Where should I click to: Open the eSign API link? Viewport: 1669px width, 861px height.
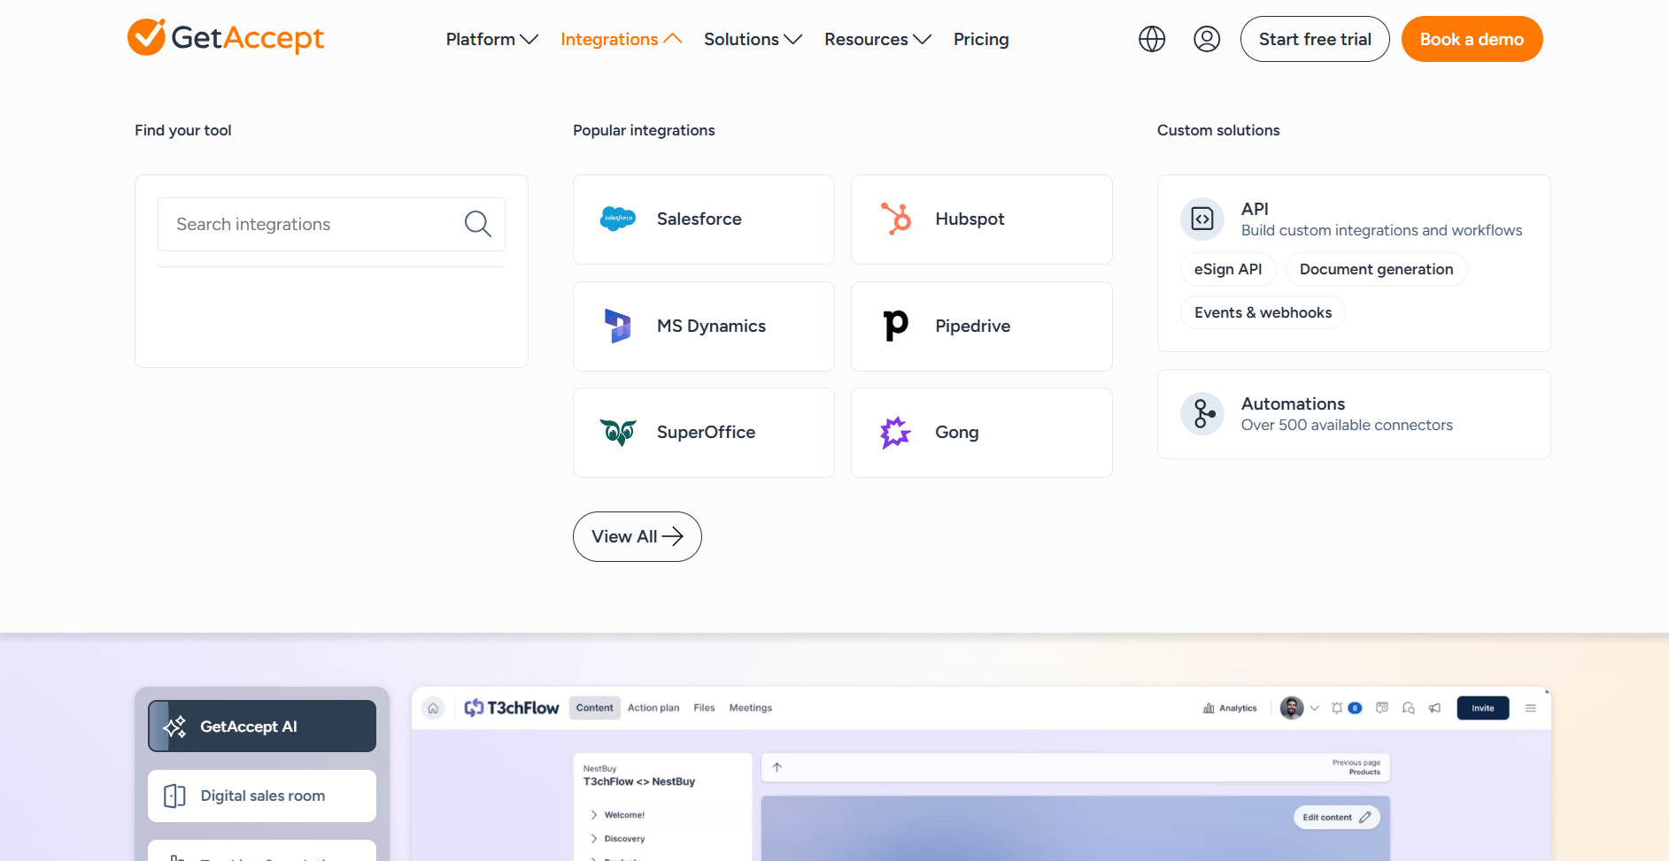[1228, 269]
